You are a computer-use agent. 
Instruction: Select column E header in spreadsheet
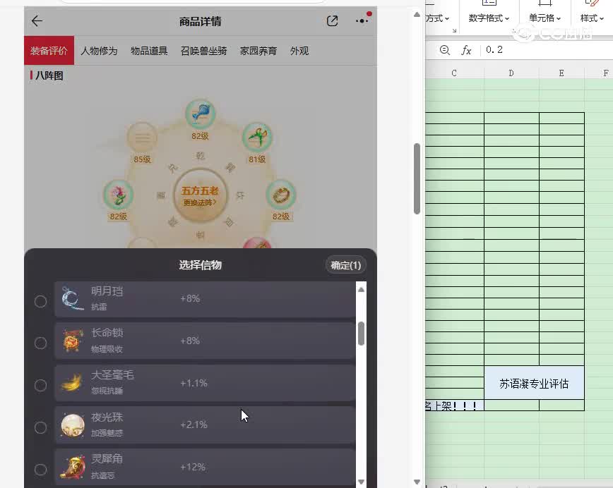click(x=561, y=73)
